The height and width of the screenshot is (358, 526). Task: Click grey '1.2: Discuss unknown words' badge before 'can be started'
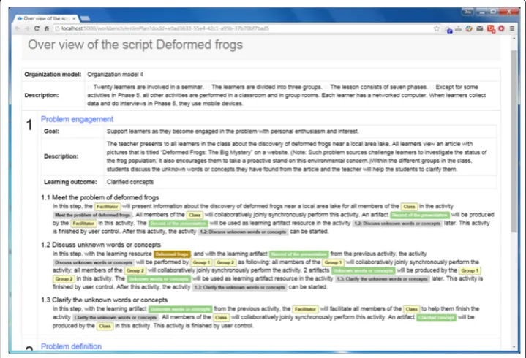pyautogui.click(x=243, y=232)
